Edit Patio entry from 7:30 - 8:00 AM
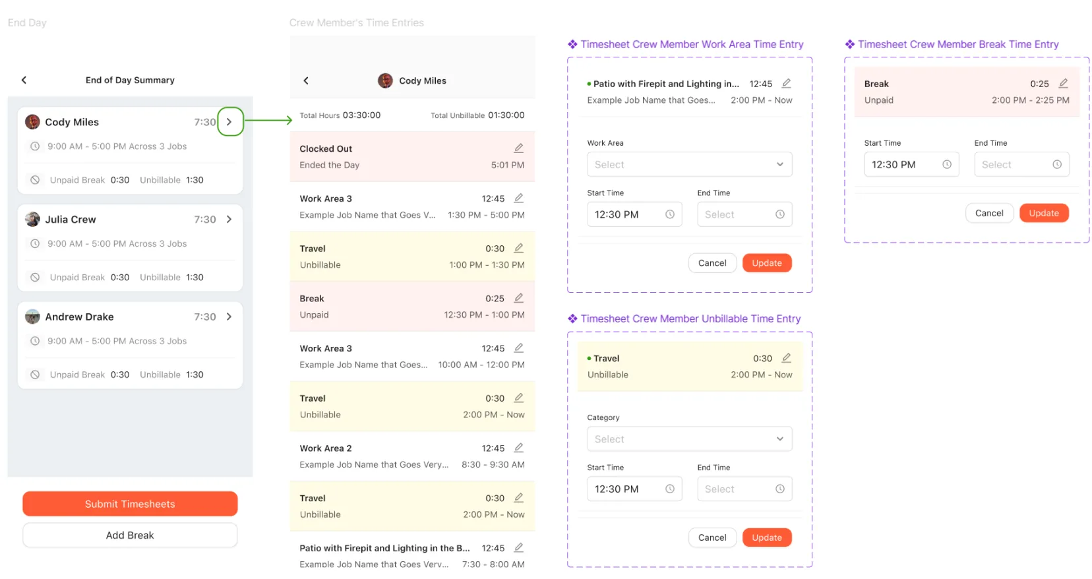Image resolution: width=1092 pixels, height=579 pixels. pyautogui.click(x=519, y=548)
